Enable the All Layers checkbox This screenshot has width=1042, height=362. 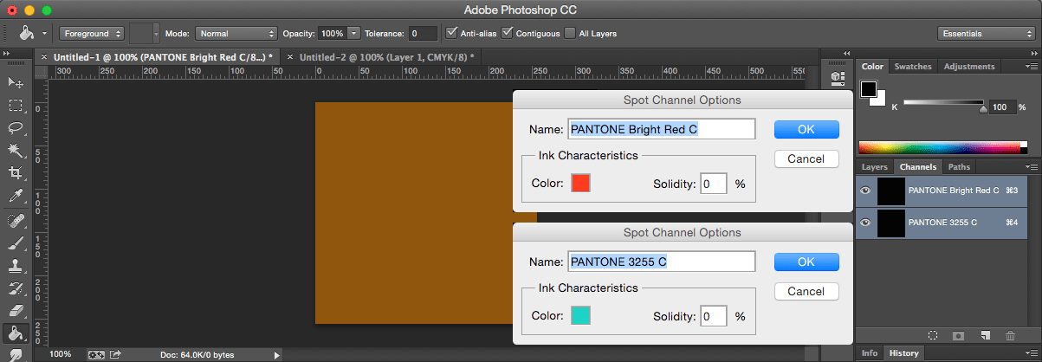[x=570, y=33]
